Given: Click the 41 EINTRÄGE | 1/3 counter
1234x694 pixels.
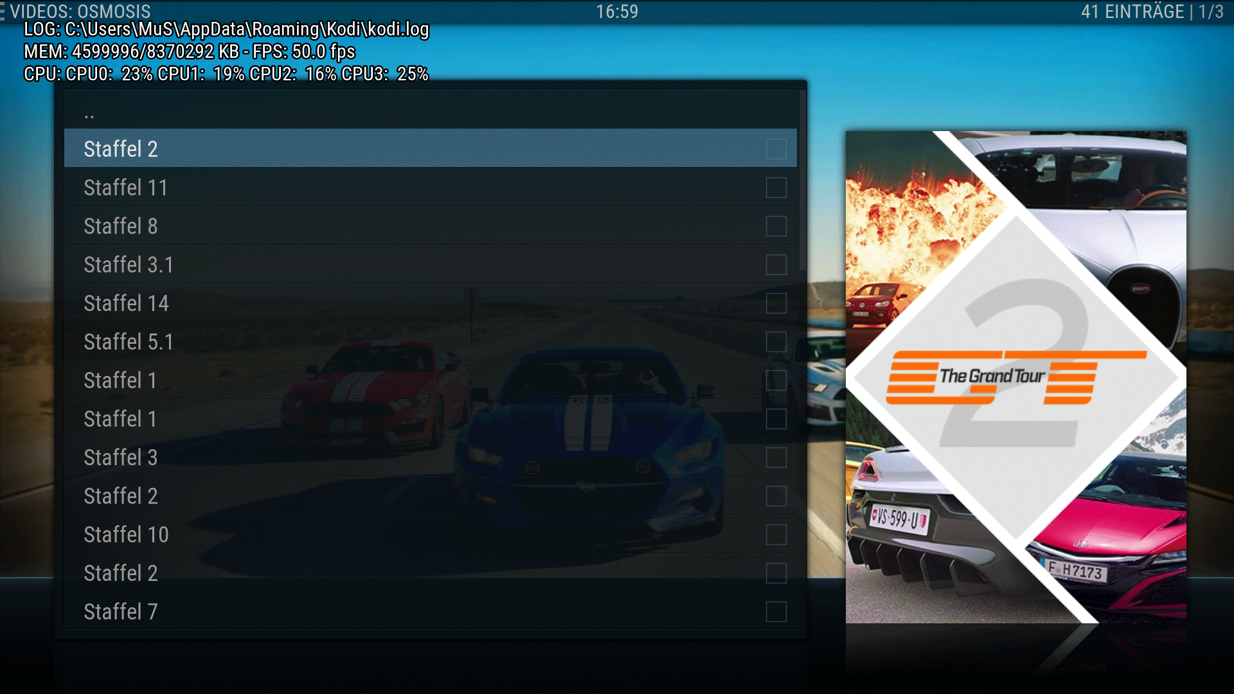Looking at the screenshot, I should coord(1152,12).
